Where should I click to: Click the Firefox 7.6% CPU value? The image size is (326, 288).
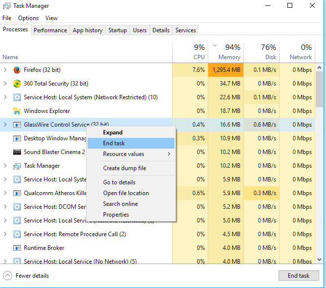190,70
